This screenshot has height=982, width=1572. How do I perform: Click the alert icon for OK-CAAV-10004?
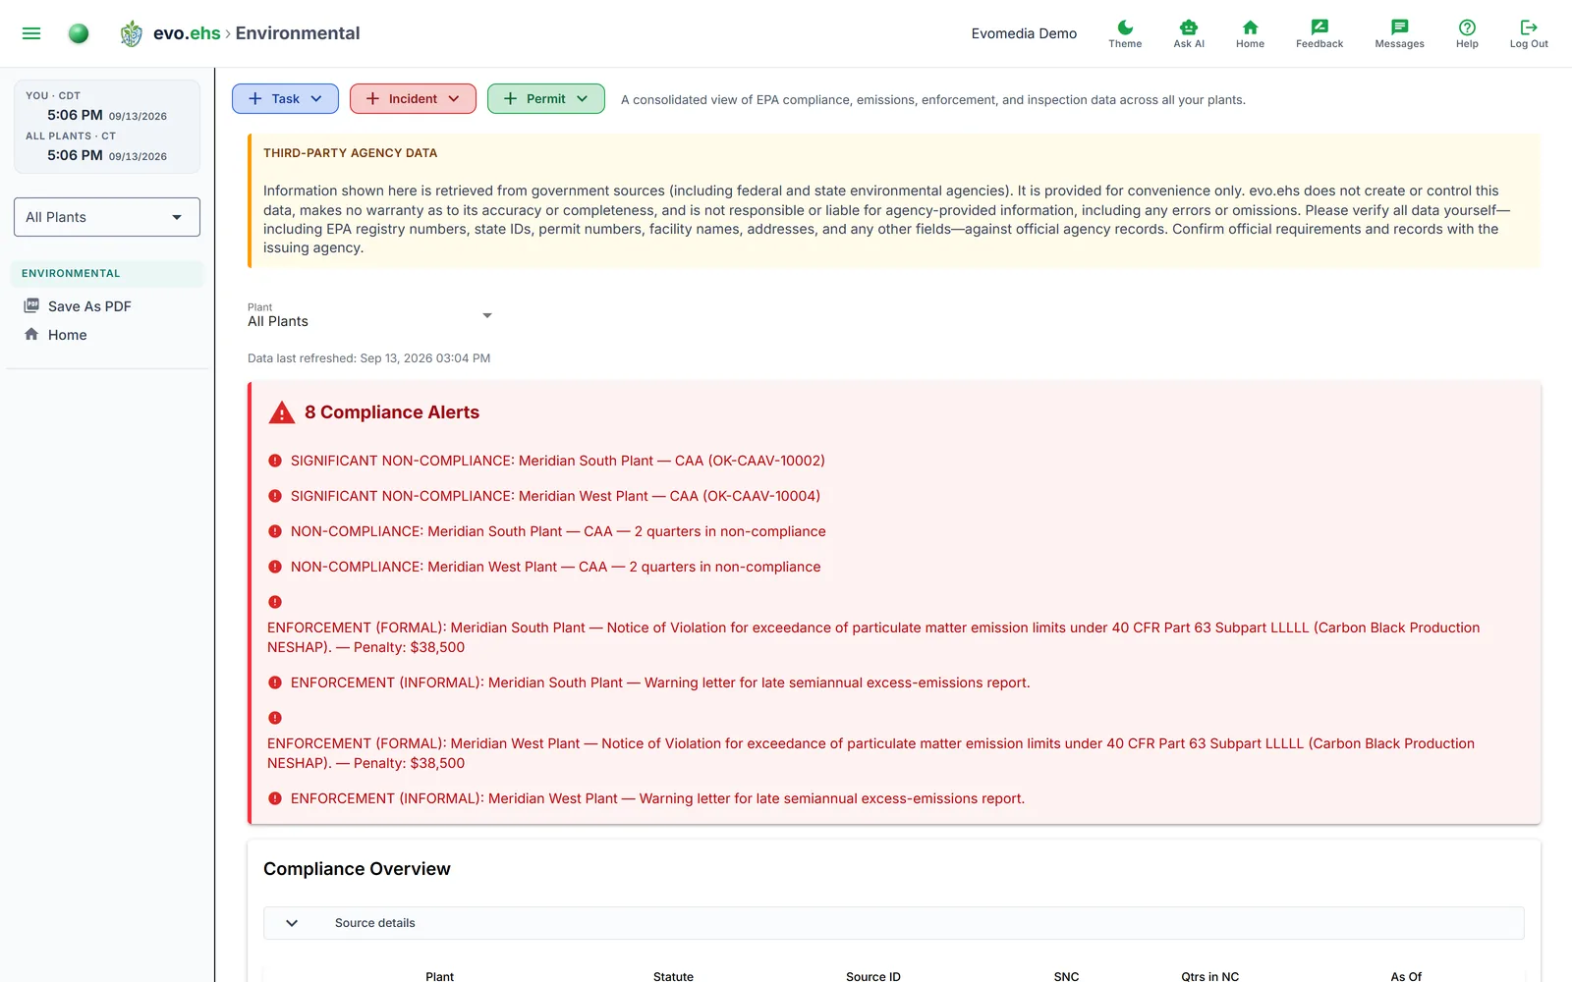pos(275,496)
